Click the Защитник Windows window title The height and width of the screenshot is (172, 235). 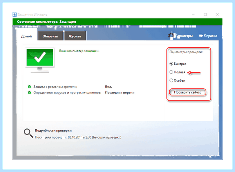click(33, 15)
